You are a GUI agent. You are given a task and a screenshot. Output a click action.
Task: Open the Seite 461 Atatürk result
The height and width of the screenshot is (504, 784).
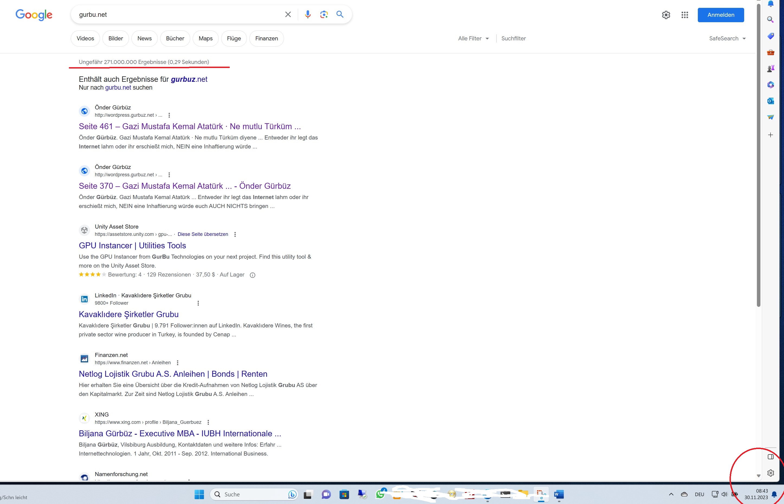pos(190,126)
